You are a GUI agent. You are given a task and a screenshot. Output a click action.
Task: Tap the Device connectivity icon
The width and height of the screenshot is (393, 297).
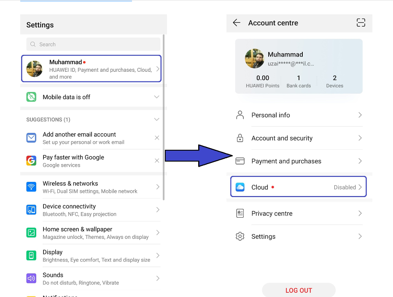(x=31, y=210)
